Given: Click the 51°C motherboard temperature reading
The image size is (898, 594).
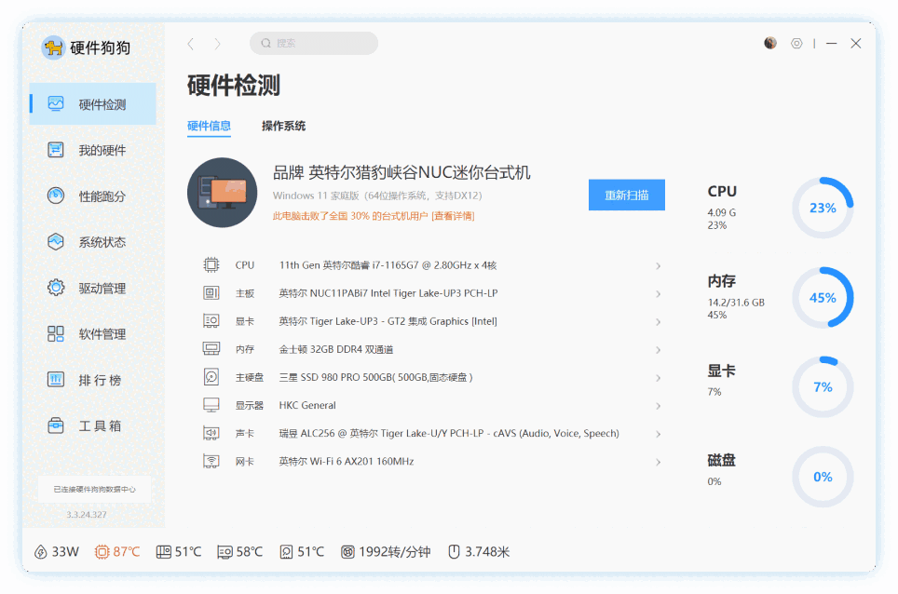Looking at the screenshot, I should coord(188,552).
